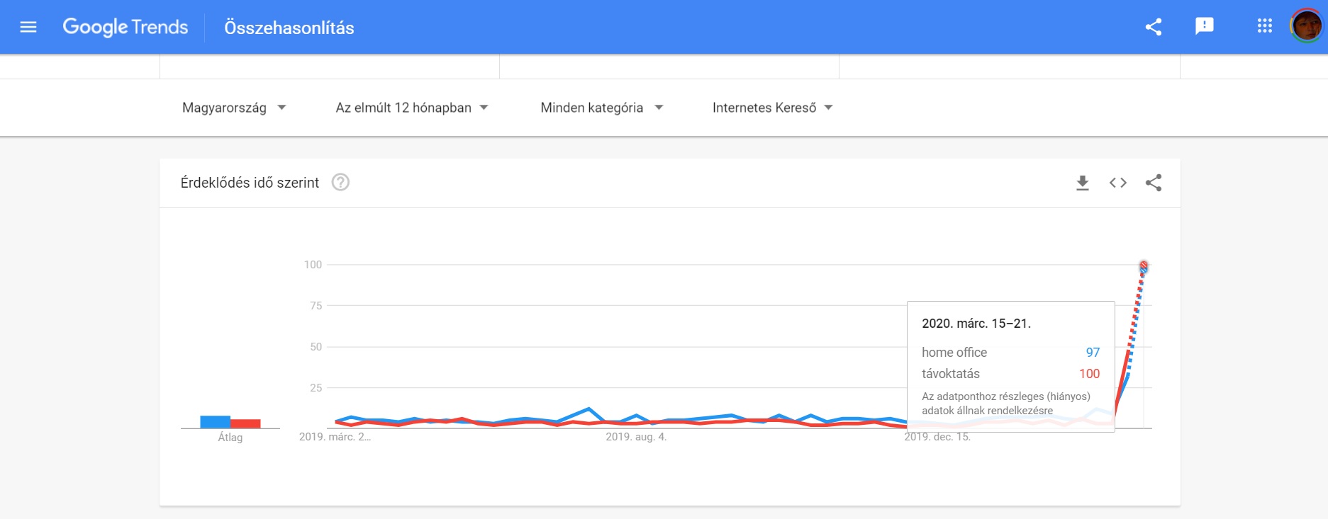Screen dimensions: 1328x519
Task: Download the chart data as CSV
Action: click(1083, 183)
